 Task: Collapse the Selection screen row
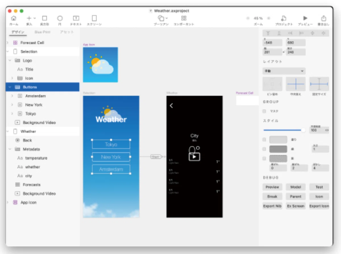click(8, 51)
